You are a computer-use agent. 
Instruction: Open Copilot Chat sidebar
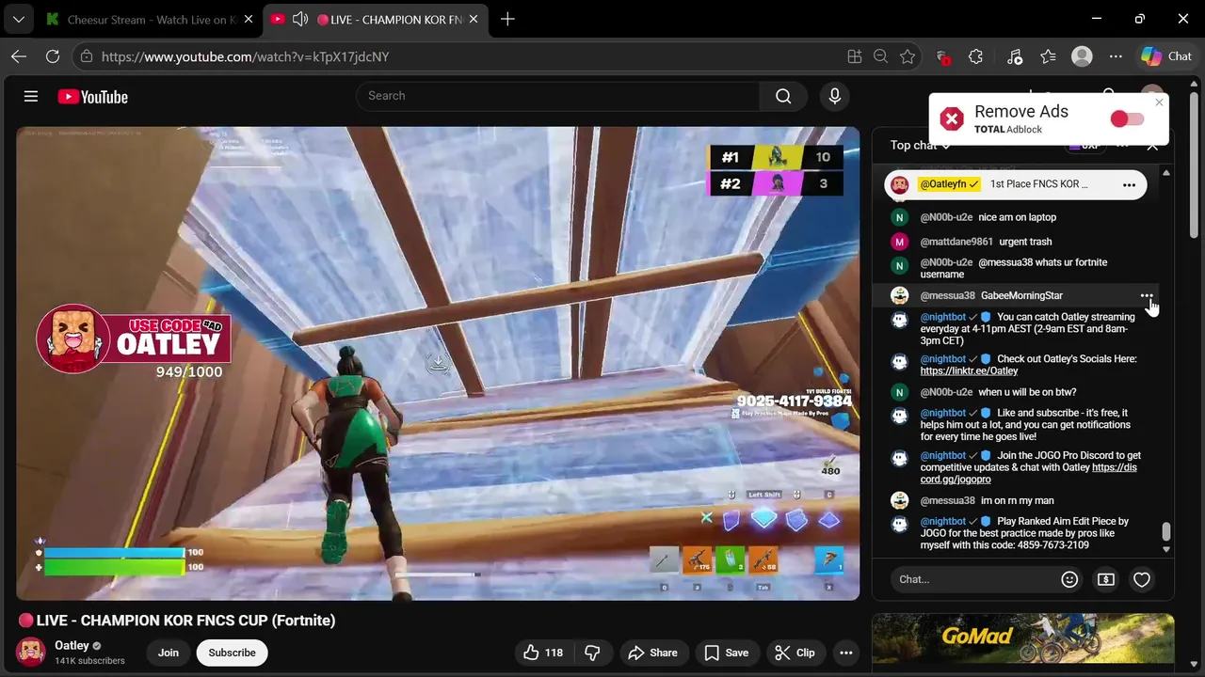[1167, 56]
